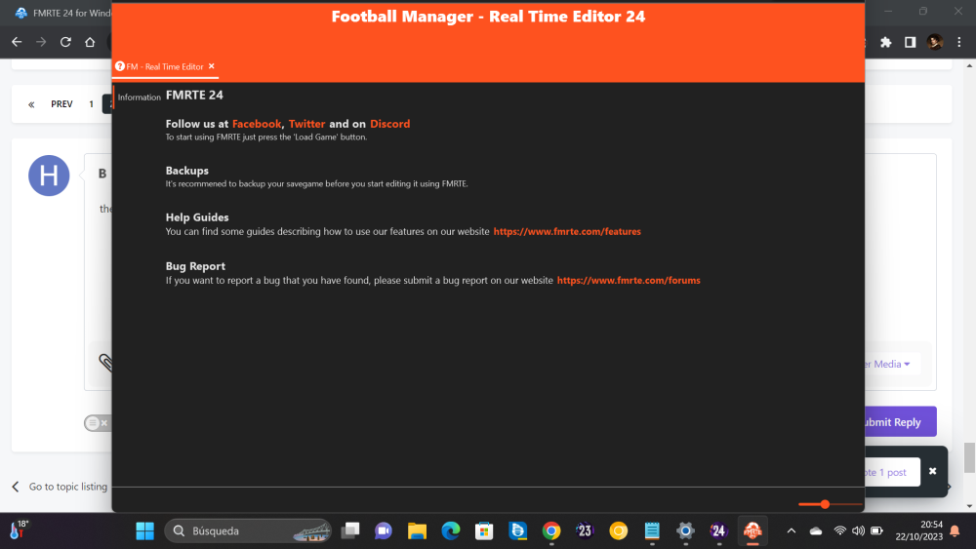Open the Chrome profile avatar
The height and width of the screenshot is (549, 976).
[x=934, y=42]
